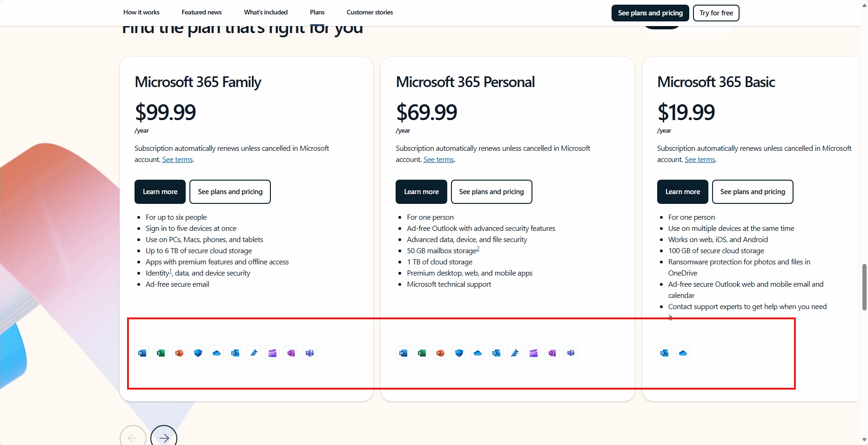Click Clipchamp icon in Family plan
The width and height of the screenshot is (868, 445).
tap(272, 353)
